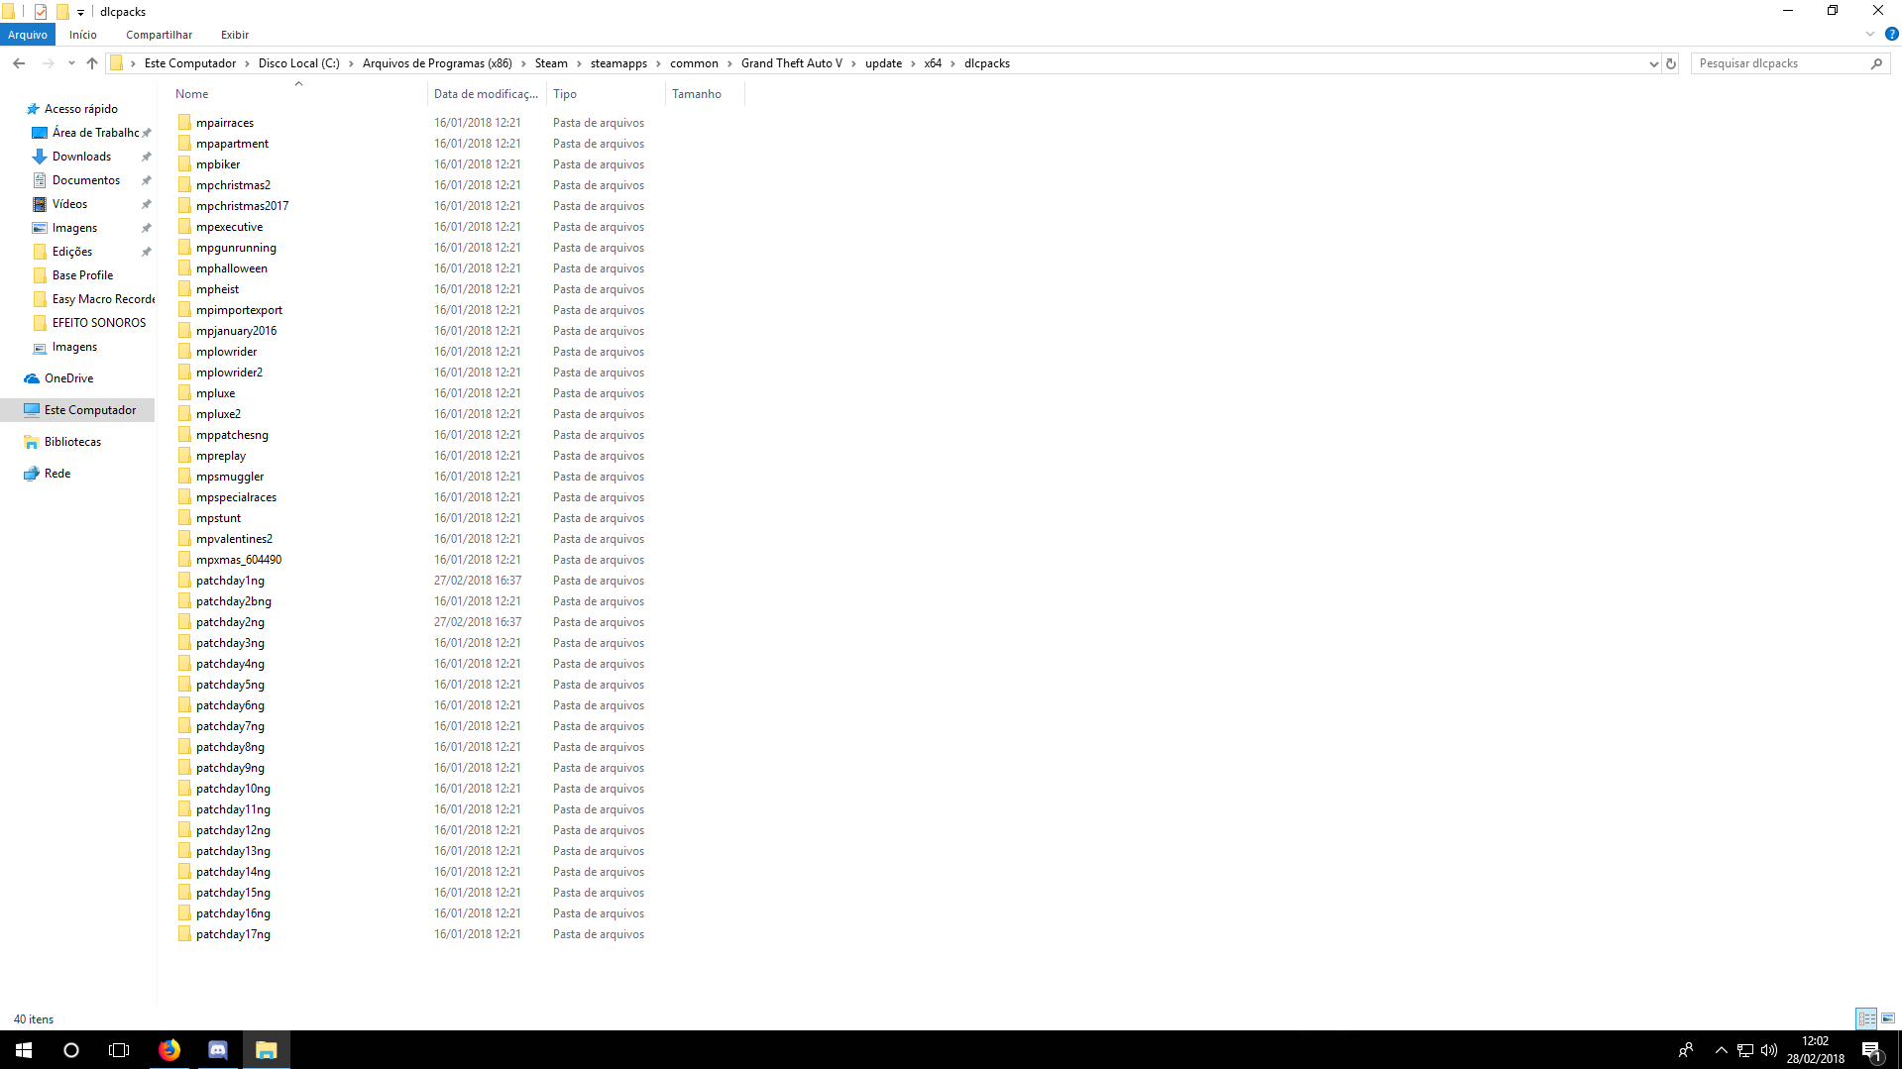The width and height of the screenshot is (1902, 1069).
Task: Click the New Folder quick access icon
Action: pos(61,12)
